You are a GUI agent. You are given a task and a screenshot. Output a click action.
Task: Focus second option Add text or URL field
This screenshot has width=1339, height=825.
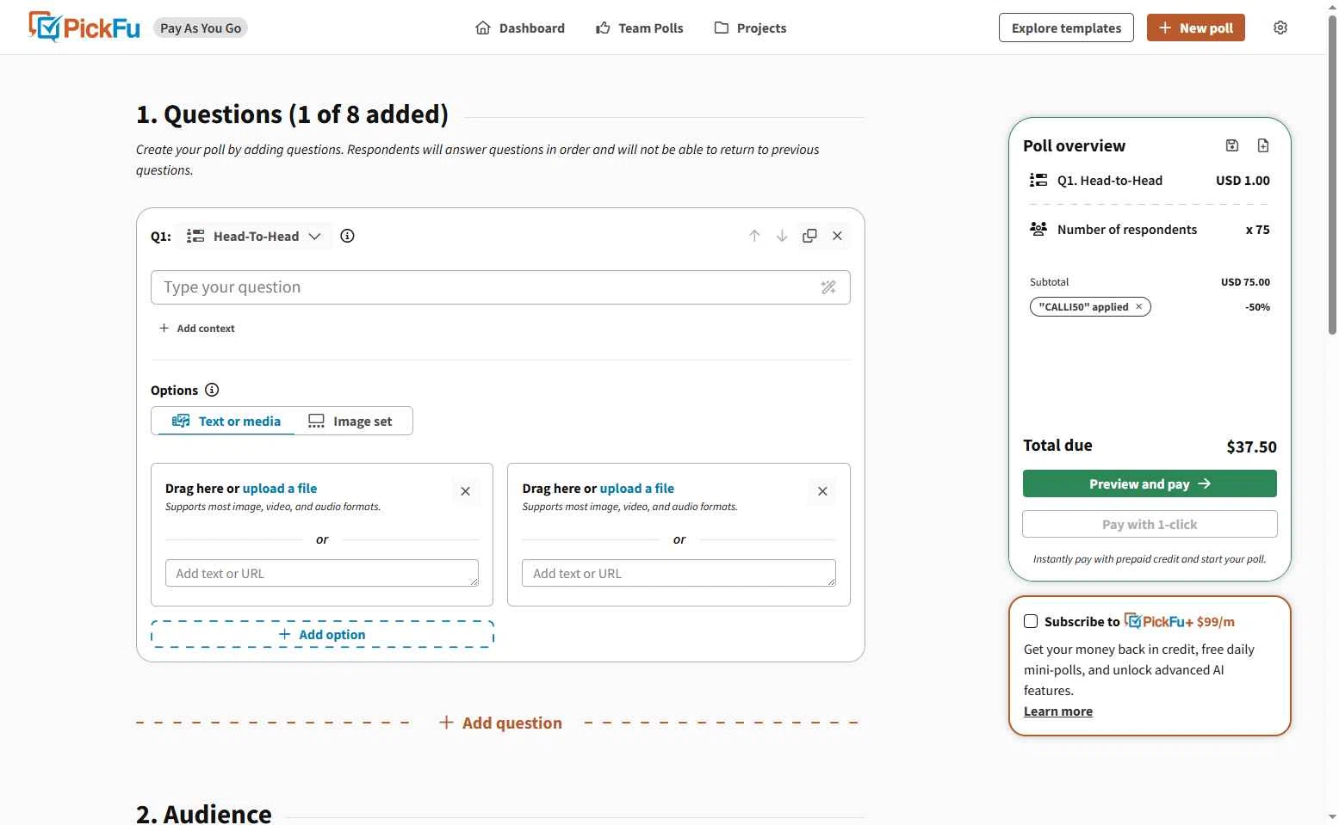coord(679,573)
